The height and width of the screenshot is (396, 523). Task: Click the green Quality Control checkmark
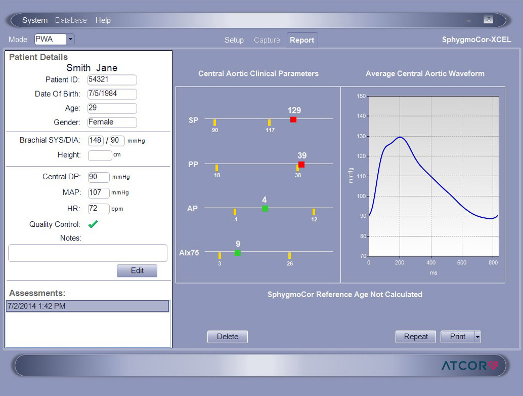click(93, 224)
